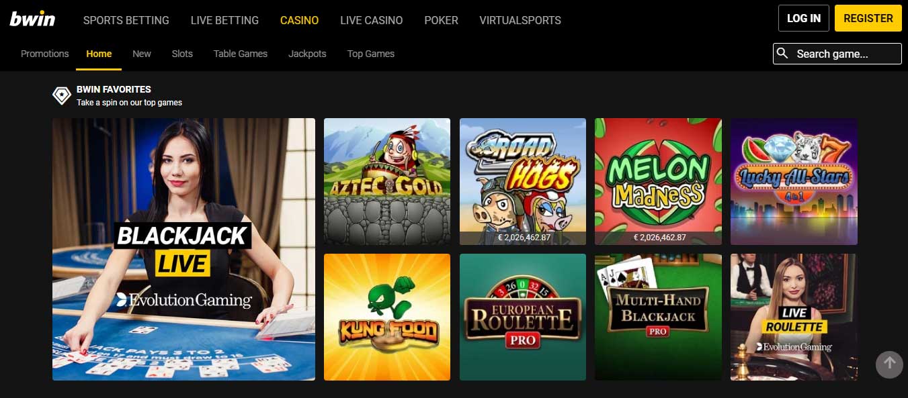Focus the Search game input field
This screenshot has height=398, width=908.
click(837, 54)
